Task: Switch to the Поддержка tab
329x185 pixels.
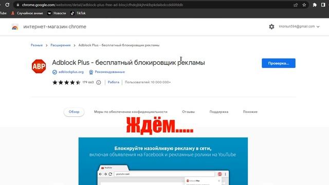Action: pos(219,112)
